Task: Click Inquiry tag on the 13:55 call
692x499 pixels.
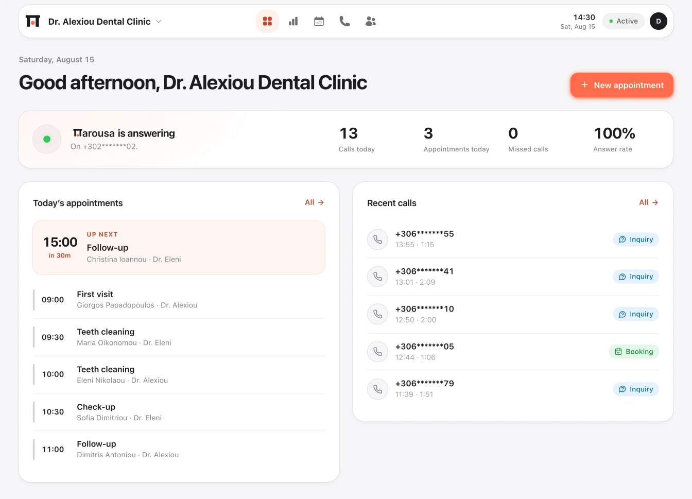Action: point(636,239)
